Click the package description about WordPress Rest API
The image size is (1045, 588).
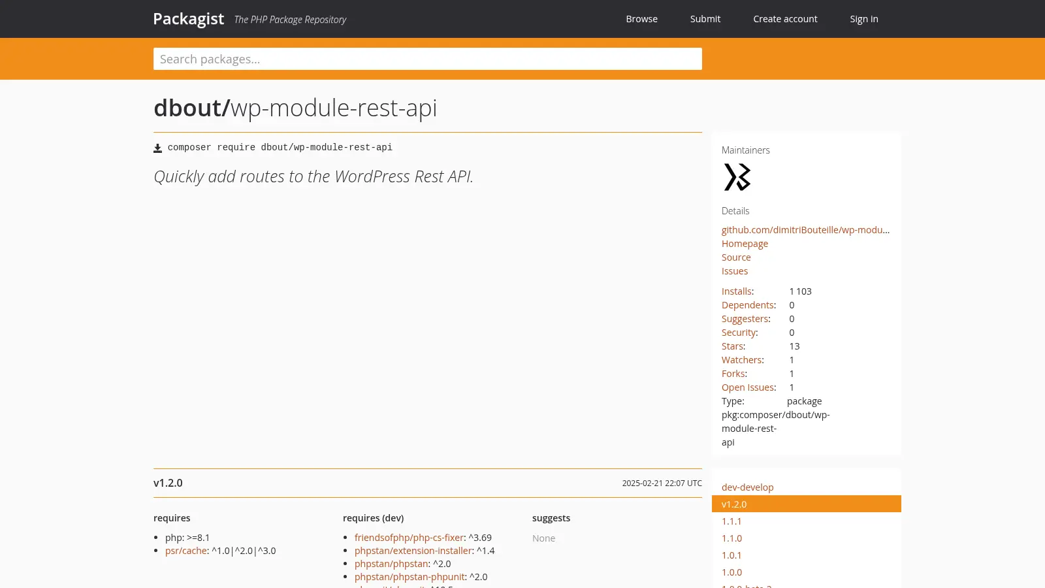[x=313, y=176]
